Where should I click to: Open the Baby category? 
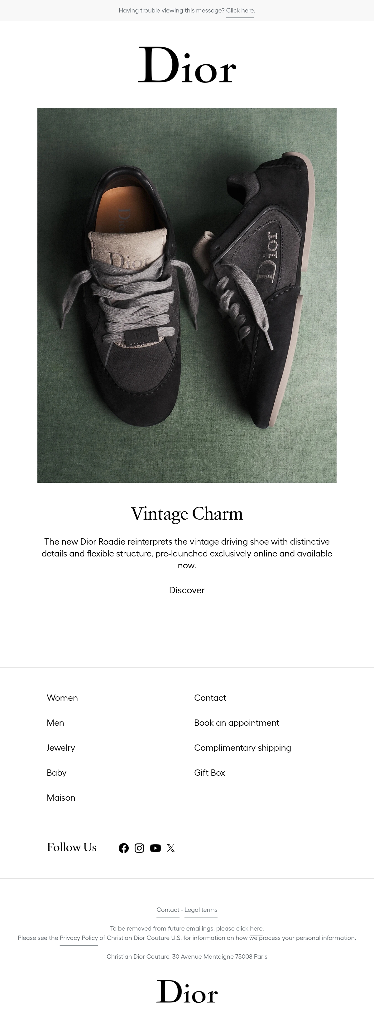pyautogui.click(x=56, y=773)
